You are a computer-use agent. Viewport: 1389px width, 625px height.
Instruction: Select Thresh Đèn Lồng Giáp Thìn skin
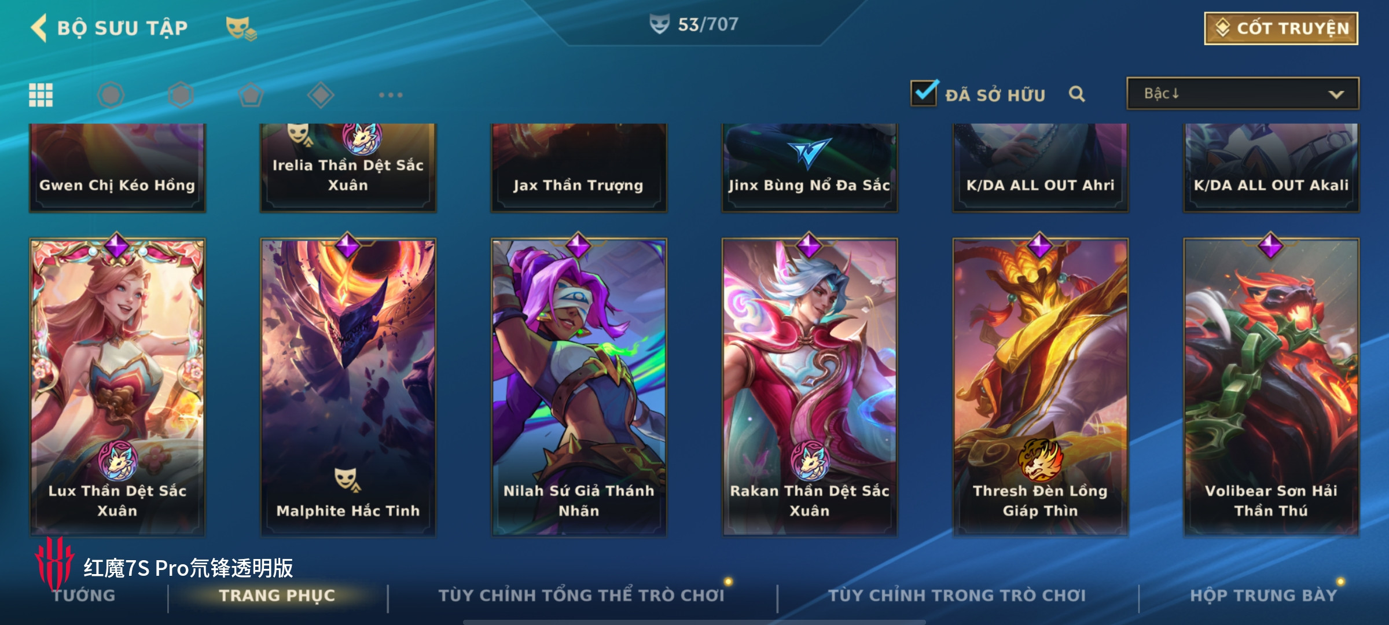tap(1040, 387)
